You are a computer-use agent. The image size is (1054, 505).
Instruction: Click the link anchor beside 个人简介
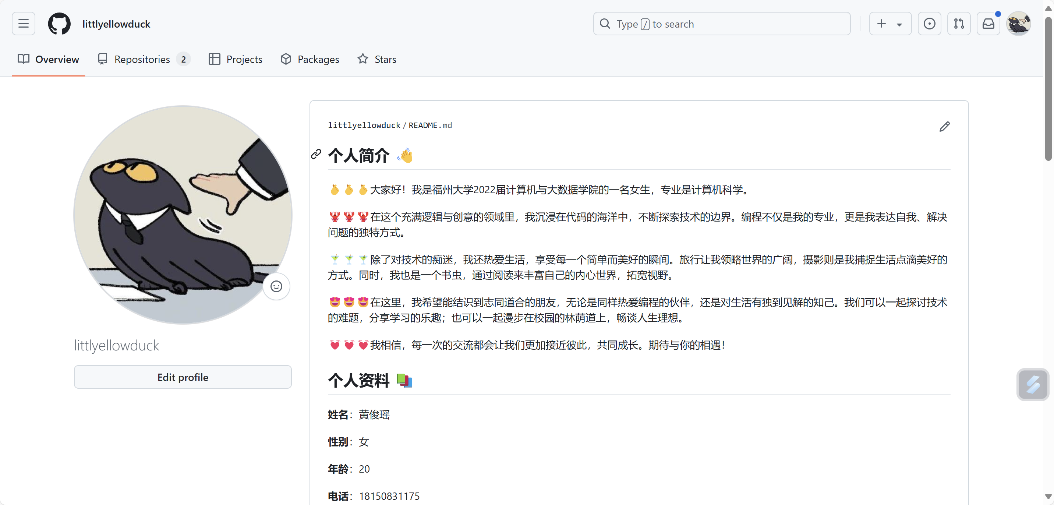pos(316,154)
